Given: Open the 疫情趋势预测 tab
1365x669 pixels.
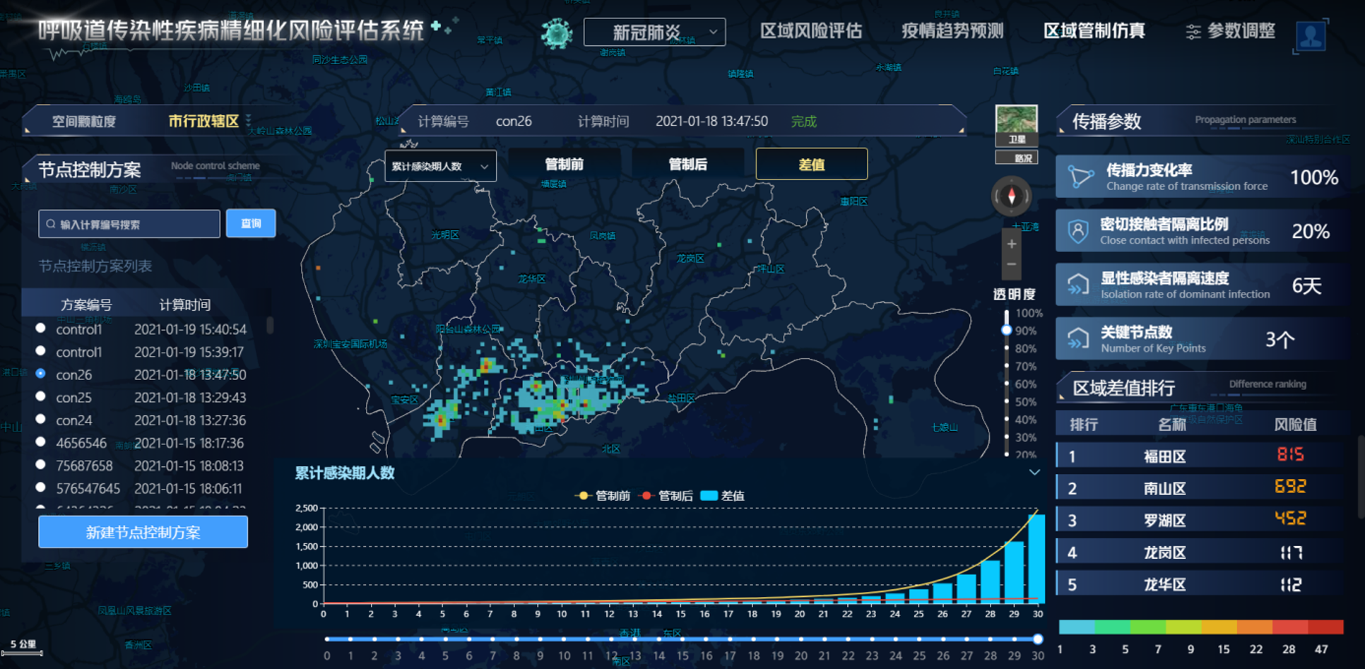Looking at the screenshot, I should coord(952,31).
